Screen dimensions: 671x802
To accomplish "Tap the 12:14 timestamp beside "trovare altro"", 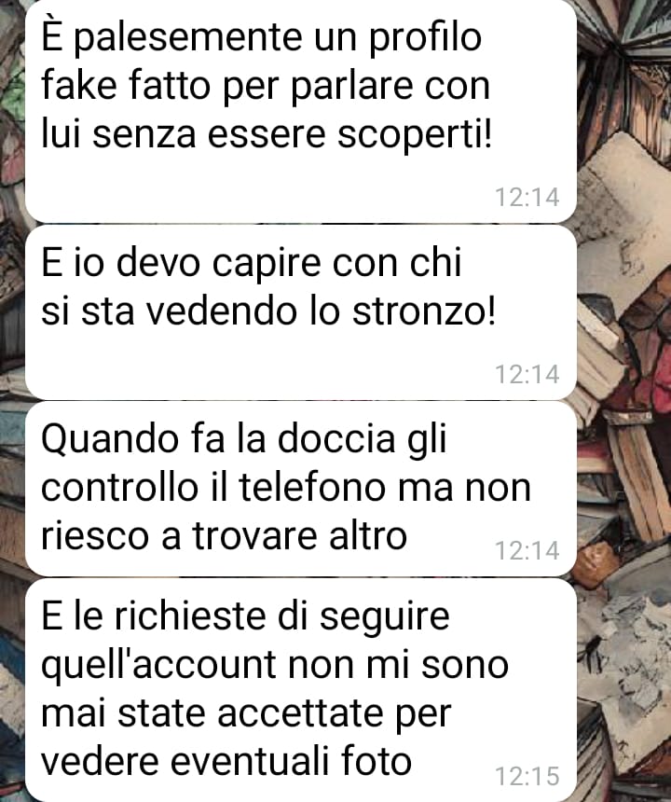I will click(x=527, y=551).
